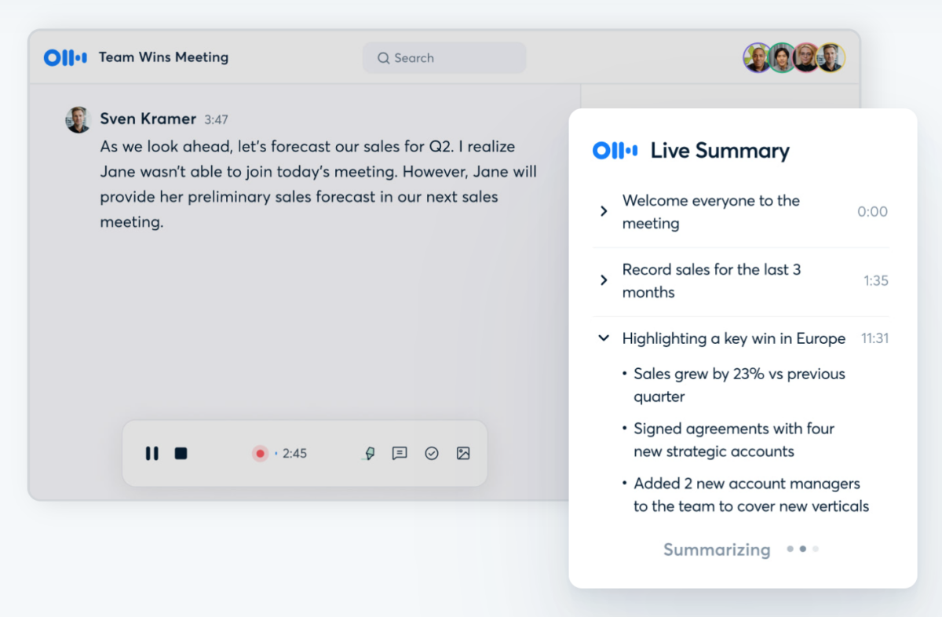Open the Live Summary panel header
This screenshot has height=617, width=942.
pyautogui.click(x=720, y=150)
